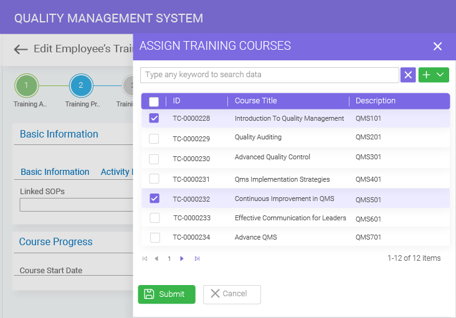Click the green plus add button
456x318 pixels.
(x=426, y=75)
